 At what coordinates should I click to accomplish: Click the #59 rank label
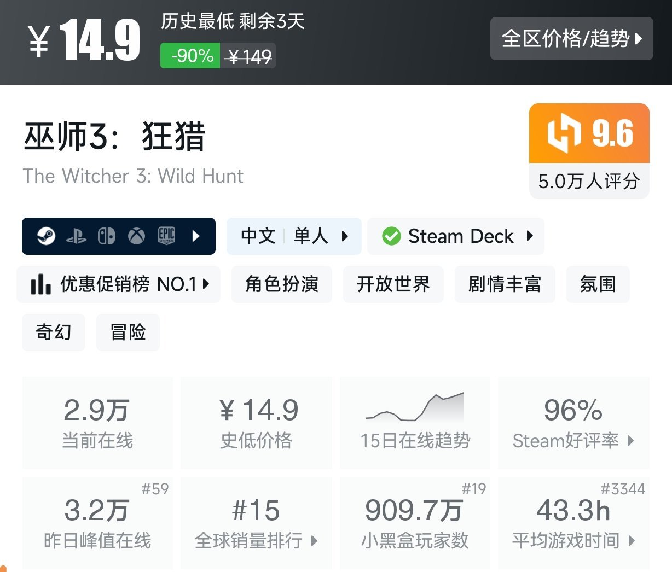155,489
